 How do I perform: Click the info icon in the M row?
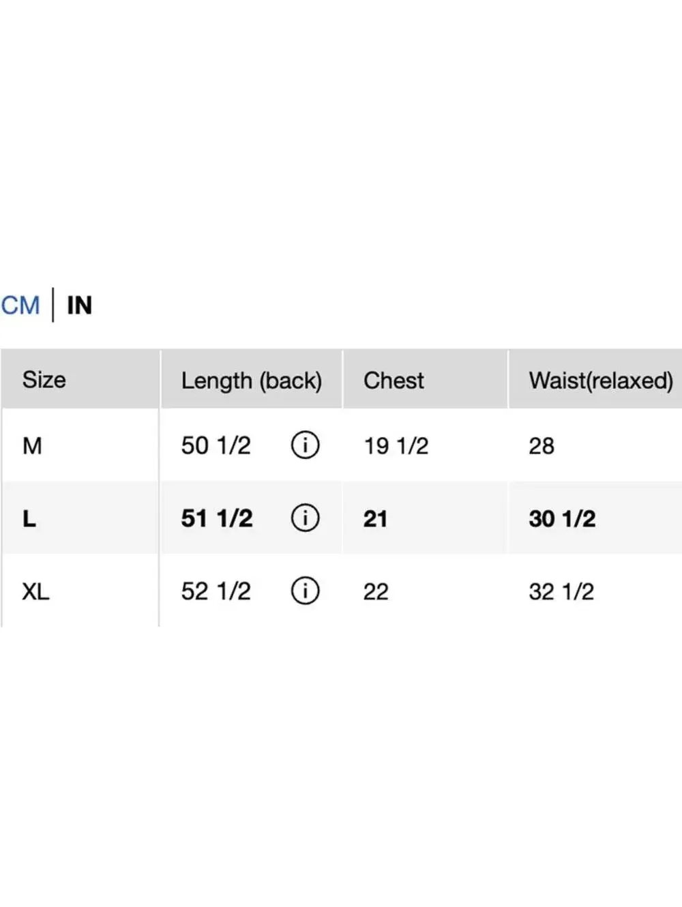tap(305, 445)
